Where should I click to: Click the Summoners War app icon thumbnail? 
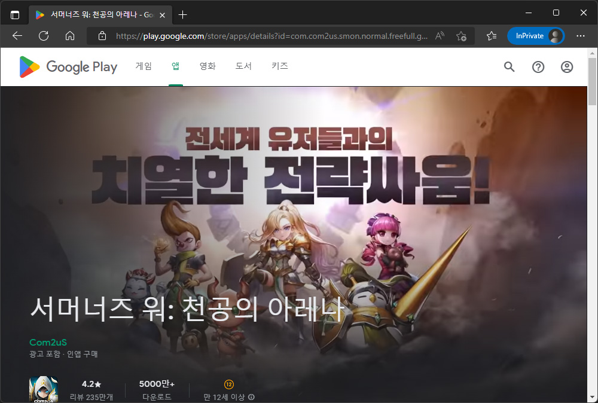pyautogui.click(x=44, y=389)
